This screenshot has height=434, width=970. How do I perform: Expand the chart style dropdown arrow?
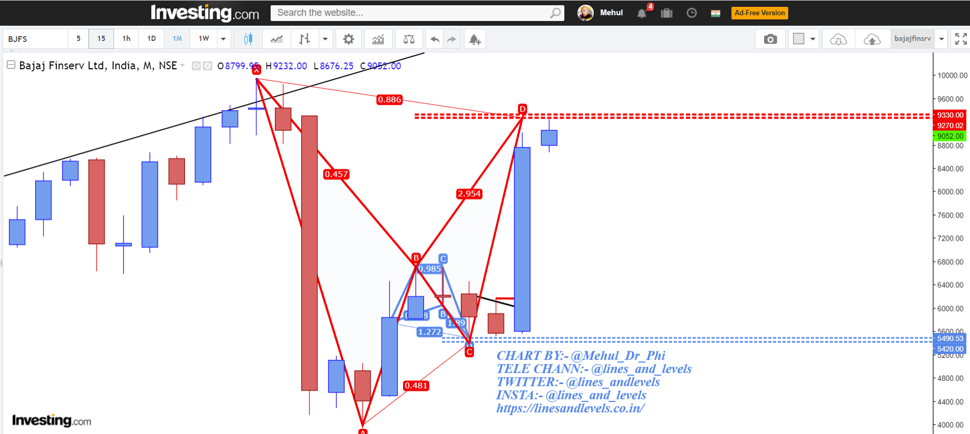(325, 39)
